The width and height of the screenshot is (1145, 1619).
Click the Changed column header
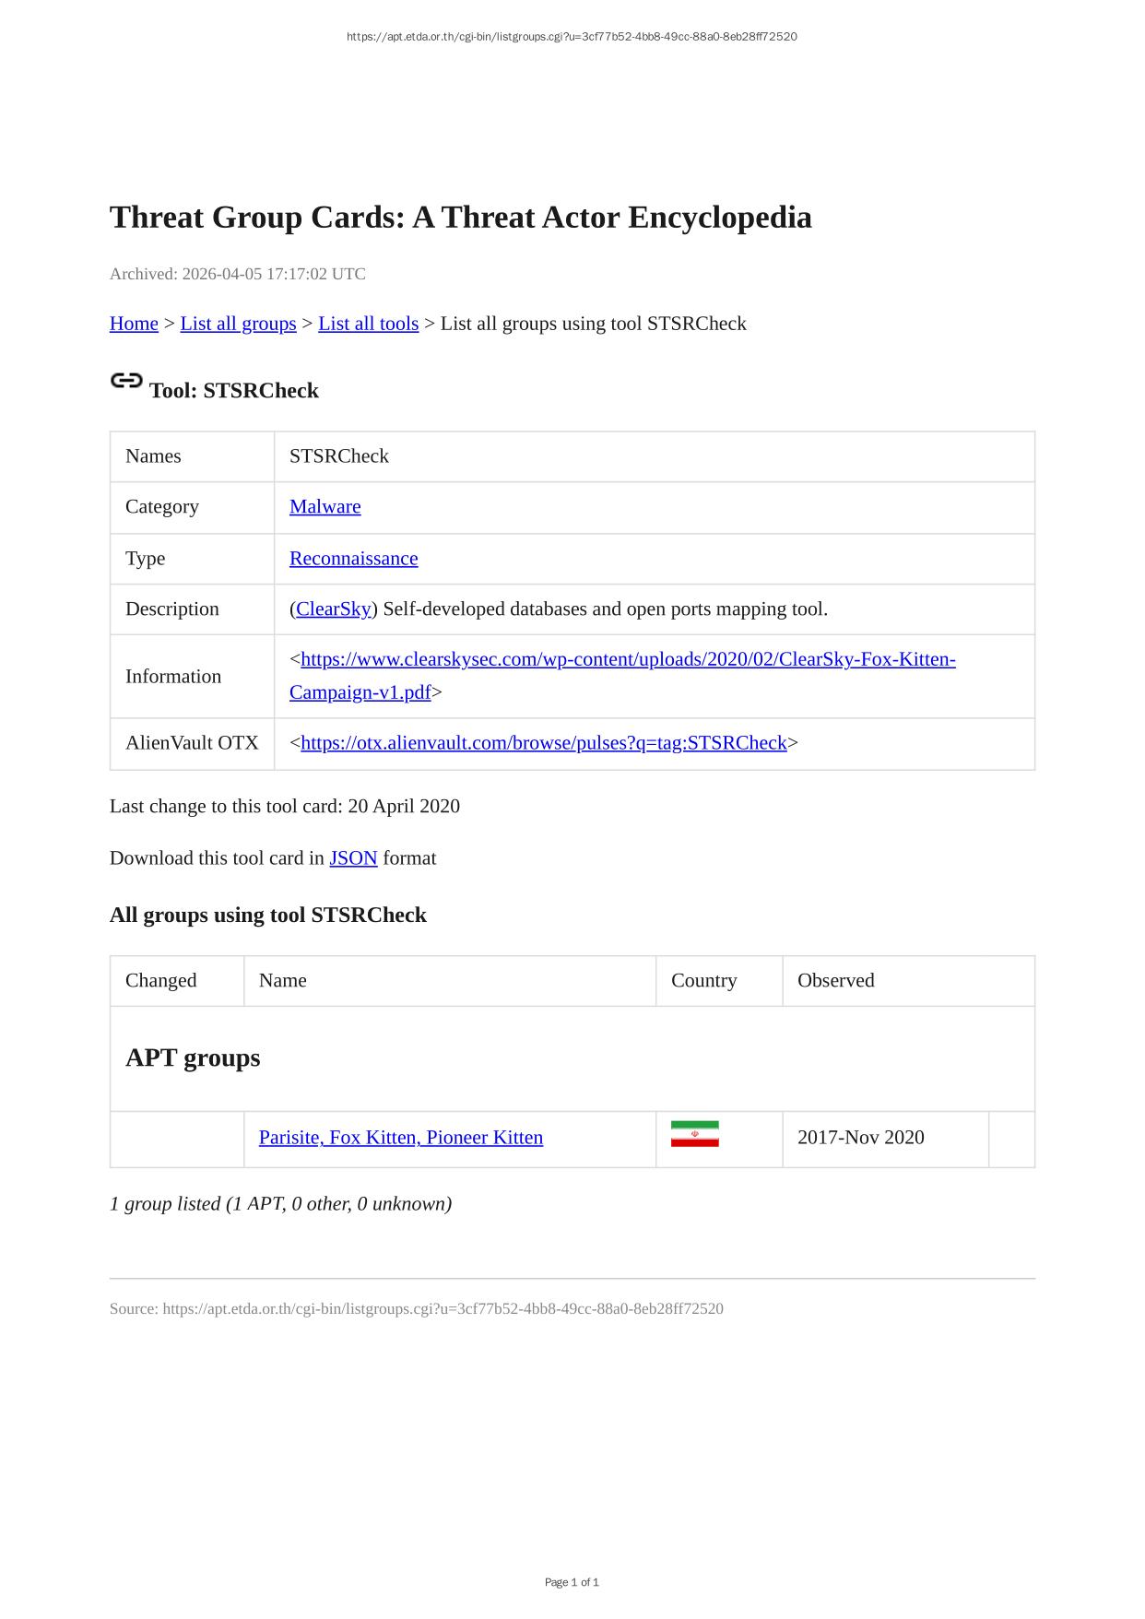pos(161,981)
